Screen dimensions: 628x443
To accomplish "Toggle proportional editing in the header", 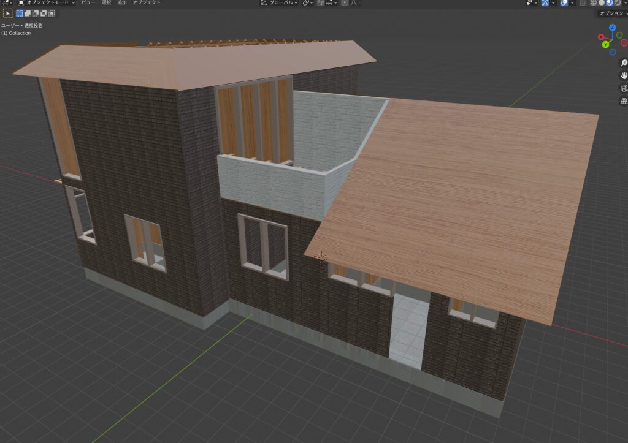I will click(345, 2).
